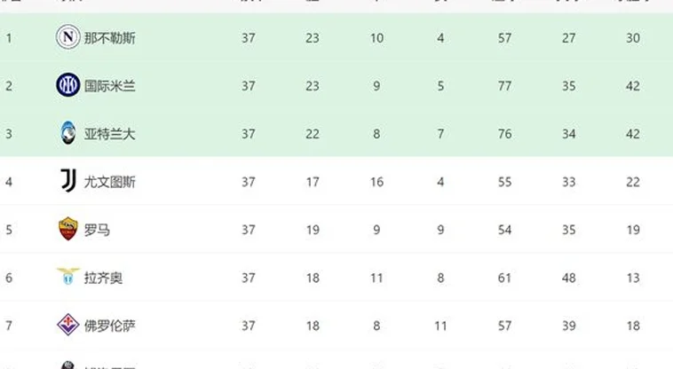Select rank number 1 in standings

click(9, 38)
